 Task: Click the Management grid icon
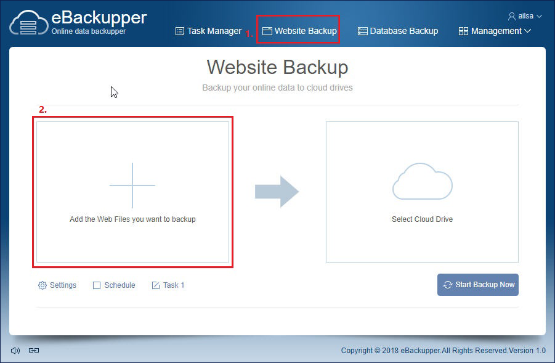(x=463, y=31)
